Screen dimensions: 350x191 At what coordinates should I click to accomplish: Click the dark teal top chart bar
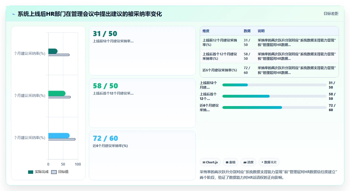pyautogui.click(x=53, y=51)
